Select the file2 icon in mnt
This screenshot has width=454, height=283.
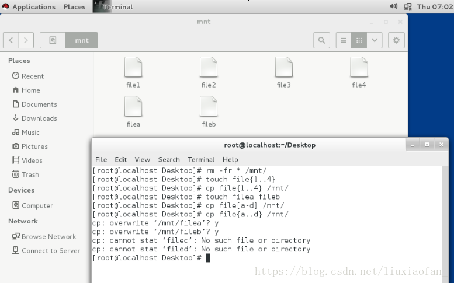(209, 67)
